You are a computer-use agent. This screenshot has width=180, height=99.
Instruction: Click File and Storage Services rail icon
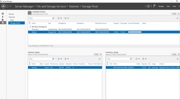(3, 23)
